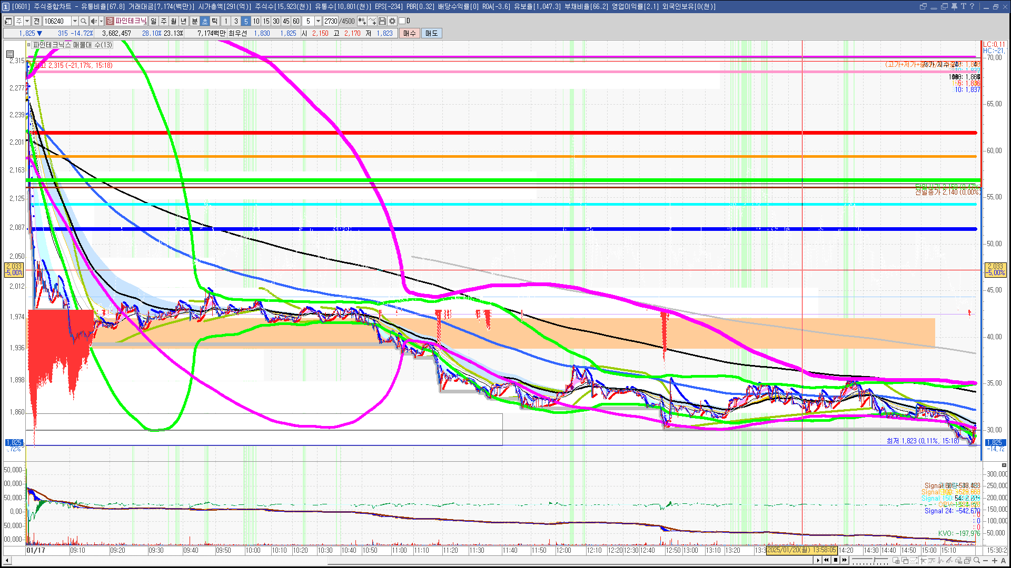Switch to the 분 (minute) chart tab
Viewport: 1011px width, 568px height.
pyautogui.click(x=194, y=21)
